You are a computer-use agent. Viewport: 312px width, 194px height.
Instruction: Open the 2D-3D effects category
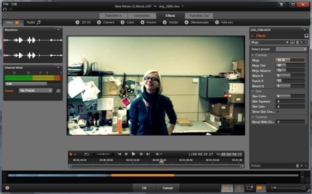click(x=83, y=22)
